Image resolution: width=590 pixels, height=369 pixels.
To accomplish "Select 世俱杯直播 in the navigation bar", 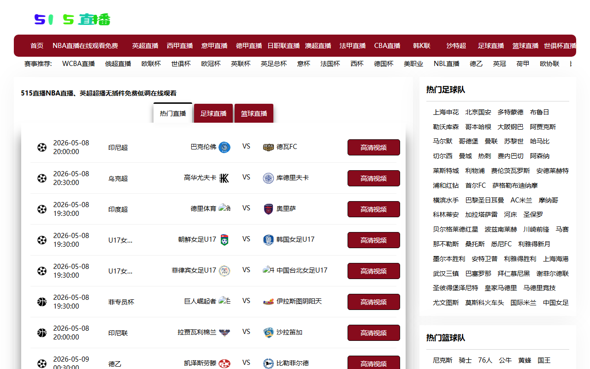I will pyautogui.click(x=560, y=46).
